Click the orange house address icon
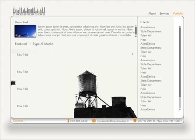Viewport: 195px width, 140px height. tap(135, 121)
